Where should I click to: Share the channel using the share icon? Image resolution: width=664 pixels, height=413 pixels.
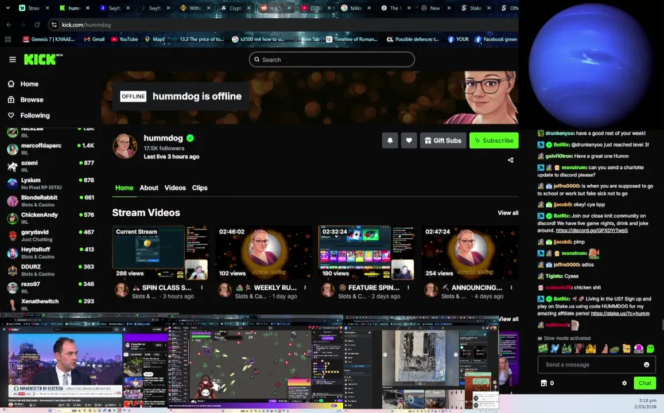511,160
